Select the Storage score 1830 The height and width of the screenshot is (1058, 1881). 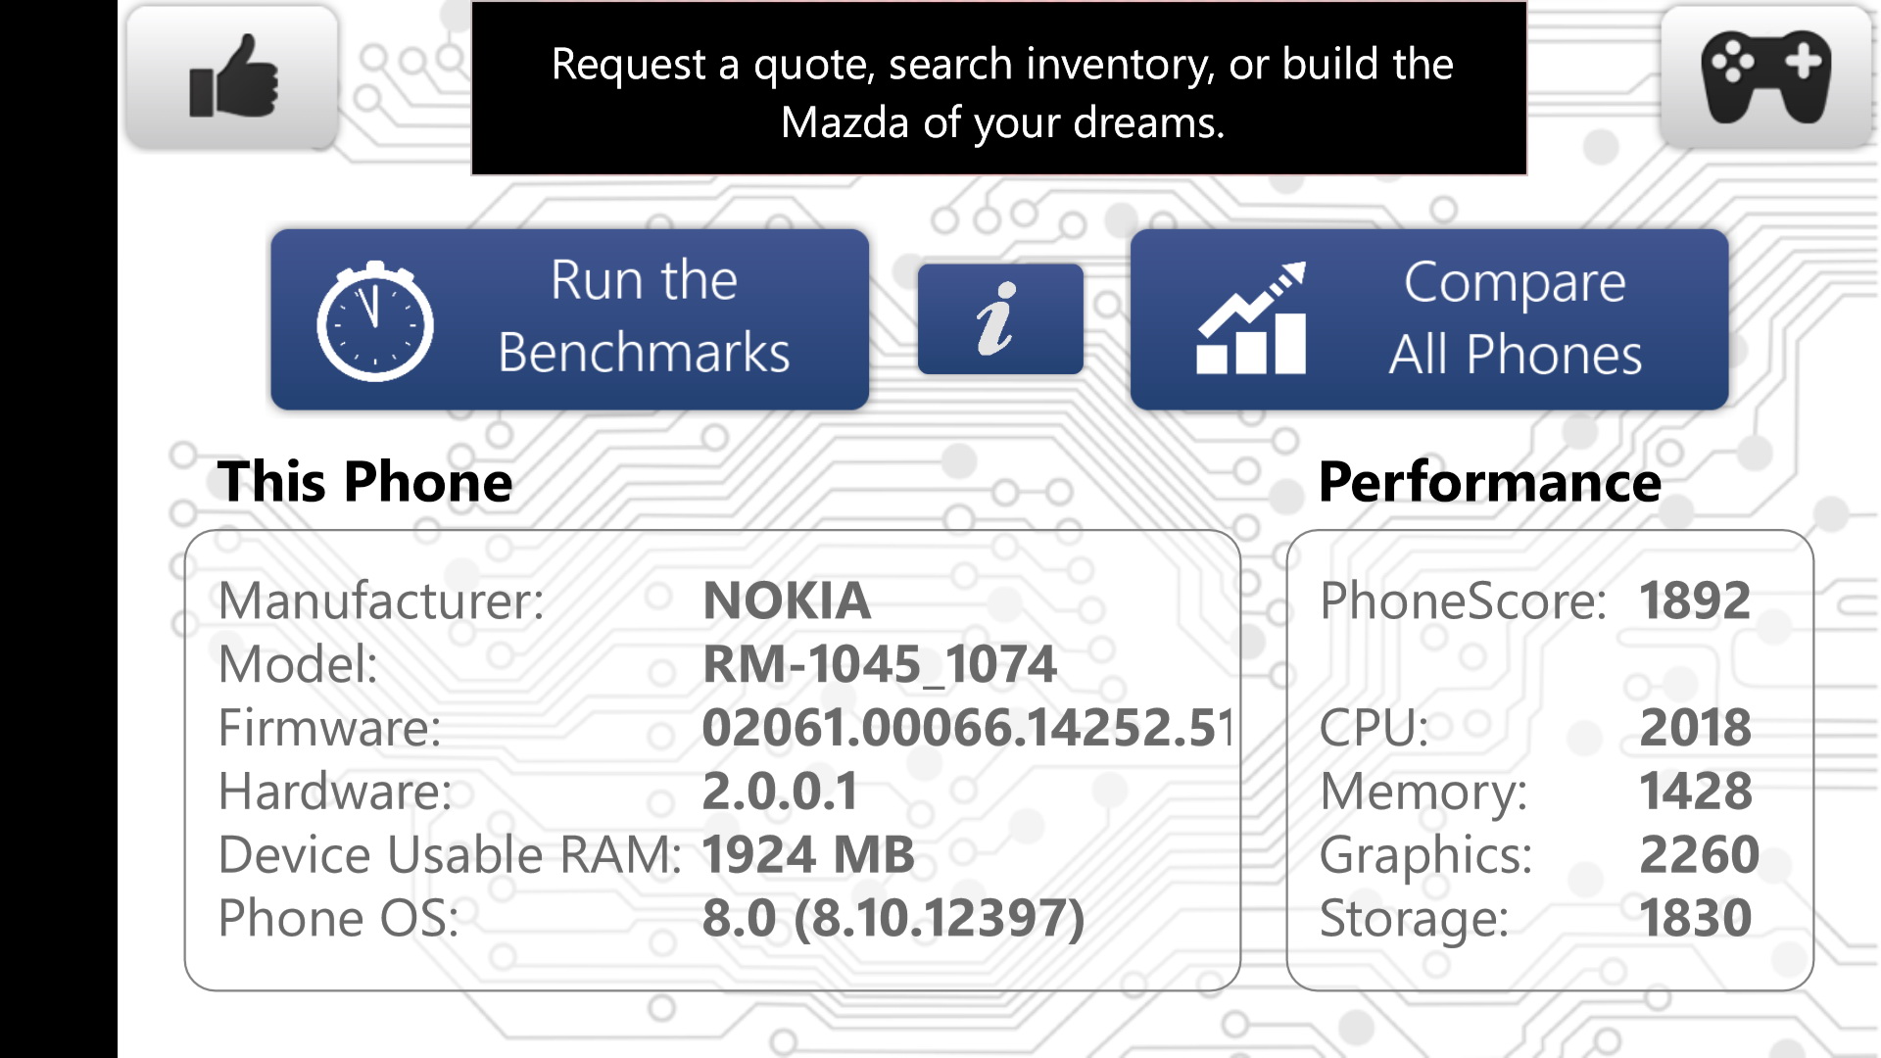(x=1695, y=919)
